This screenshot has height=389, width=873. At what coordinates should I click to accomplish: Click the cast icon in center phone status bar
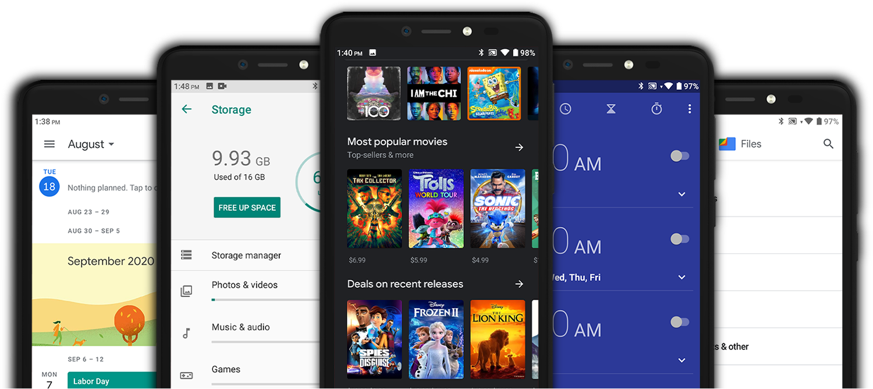pyautogui.click(x=492, y=52)
